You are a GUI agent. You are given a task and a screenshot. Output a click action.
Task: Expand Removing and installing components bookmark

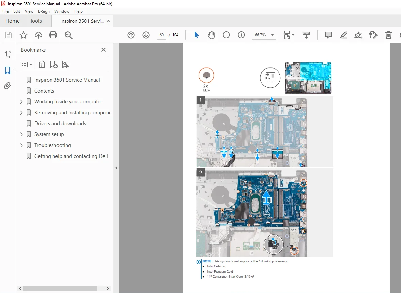[x=21, y=113]
